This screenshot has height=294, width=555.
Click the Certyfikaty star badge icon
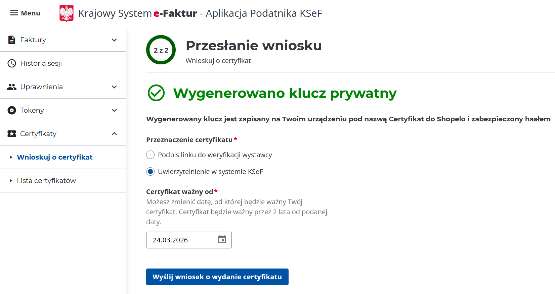pos(12,134)
